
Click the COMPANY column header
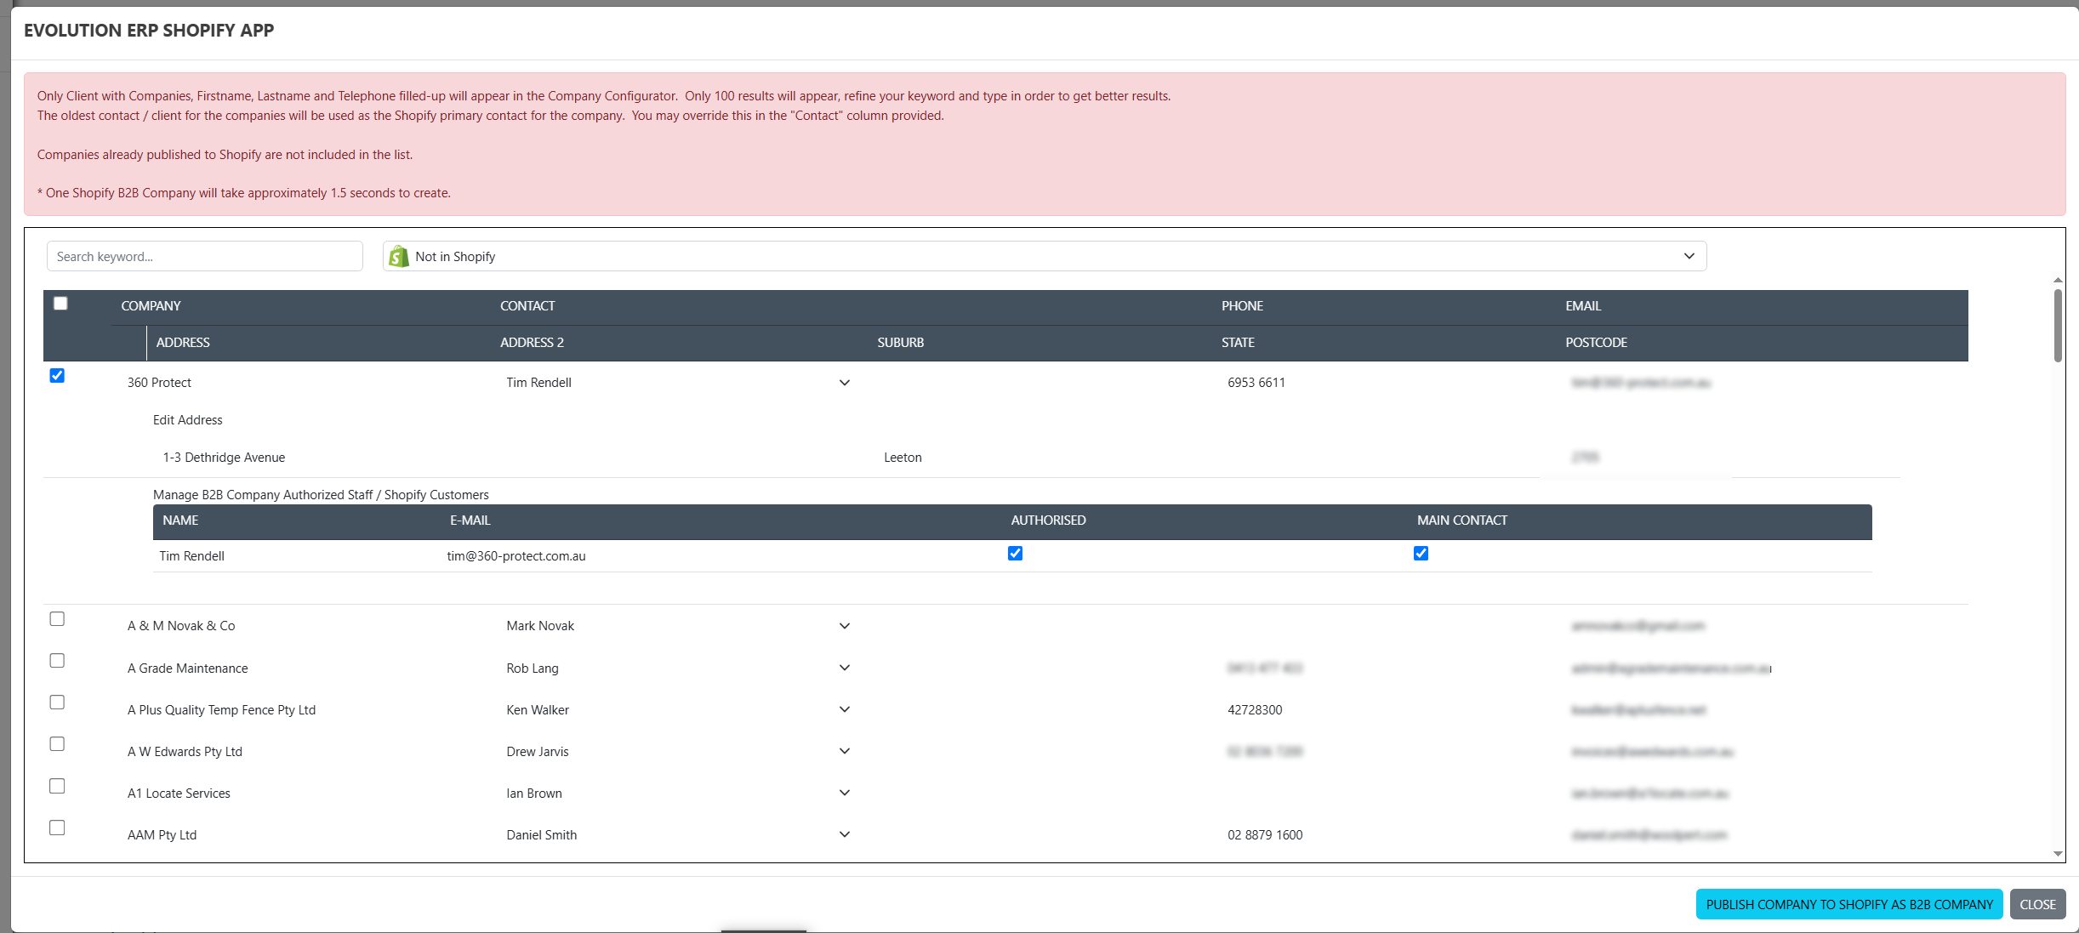point(151,306)
